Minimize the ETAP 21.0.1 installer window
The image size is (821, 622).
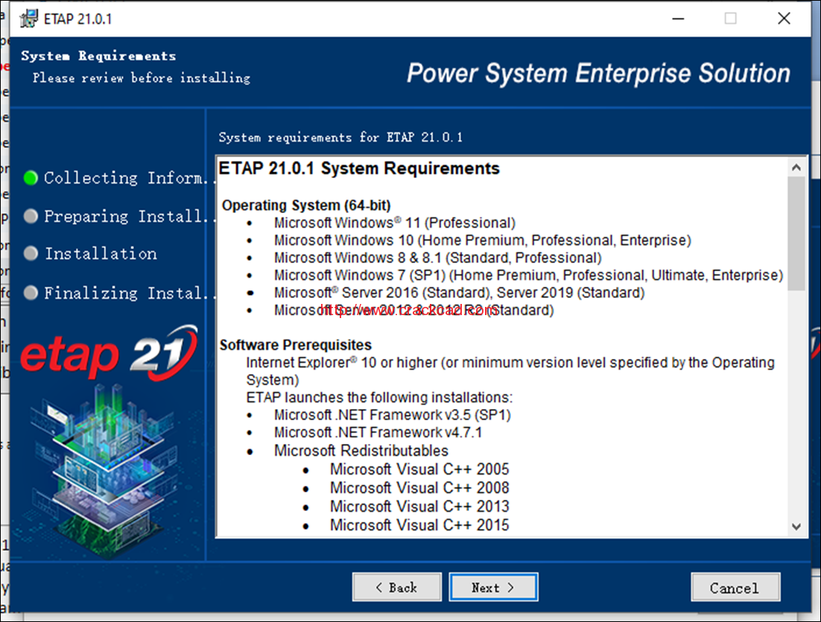[679, 19]
